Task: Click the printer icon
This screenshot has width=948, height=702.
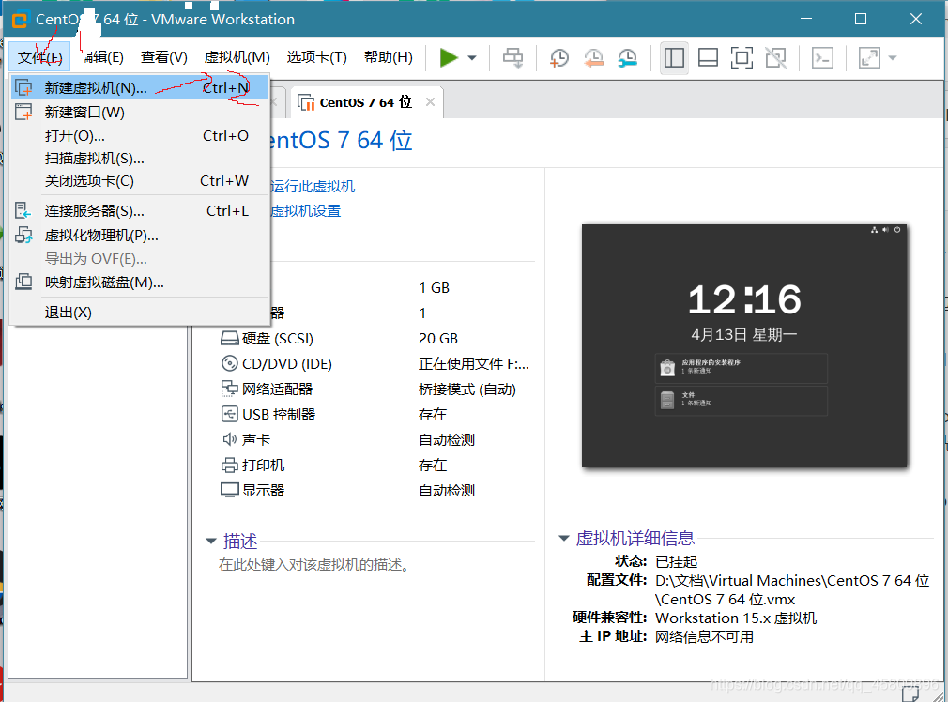Action: pos(230,465)
